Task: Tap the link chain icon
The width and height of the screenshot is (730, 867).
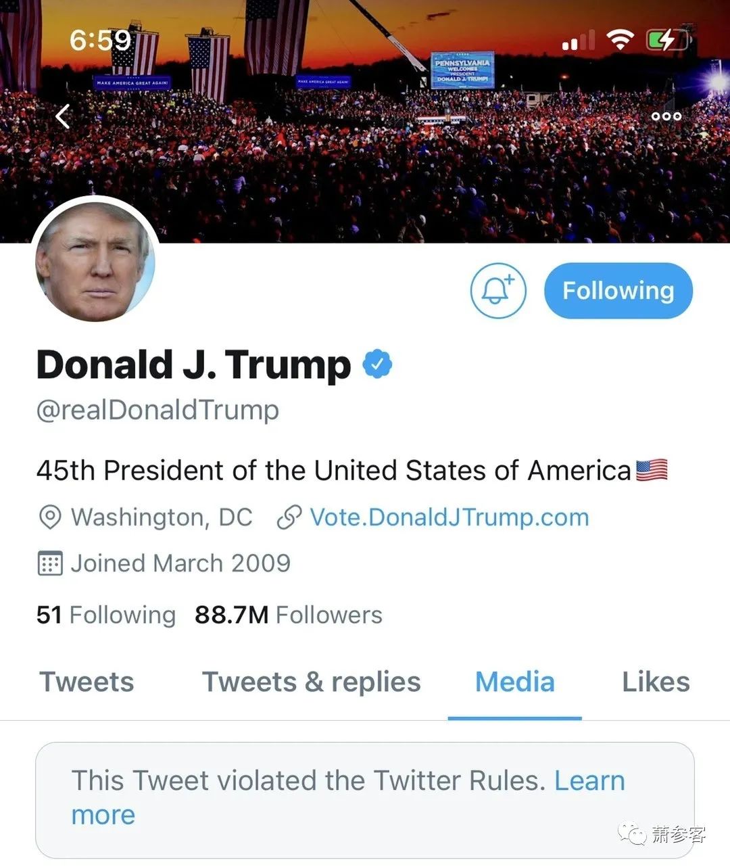Action: [x=289, y=517]
